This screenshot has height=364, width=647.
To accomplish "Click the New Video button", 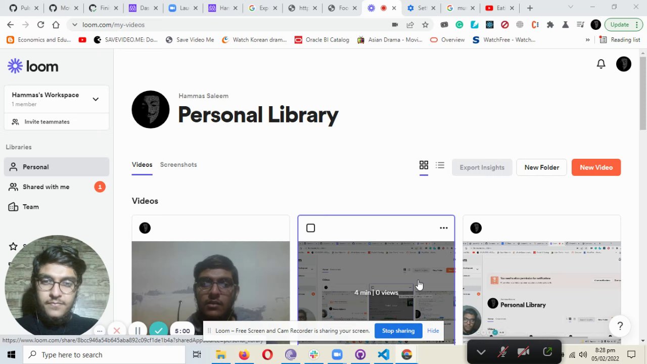I will click(x=596, y=167).
